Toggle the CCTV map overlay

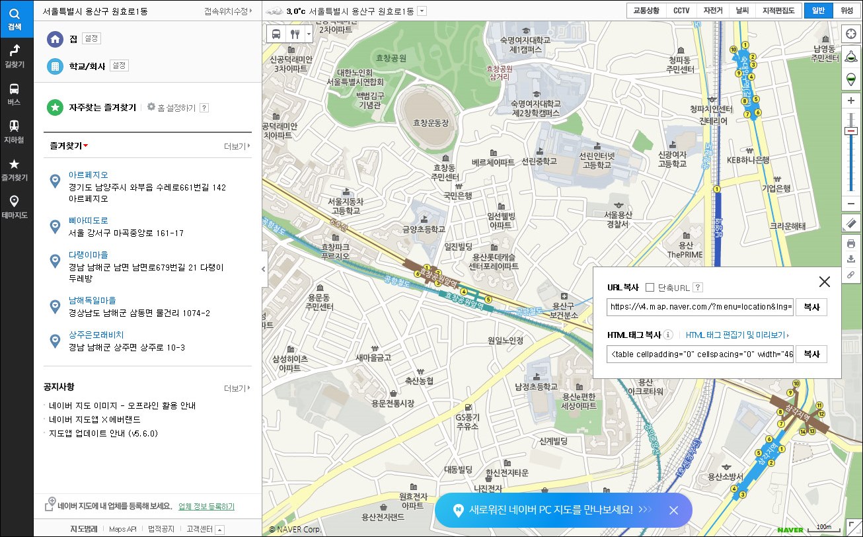tap(681, 11)
